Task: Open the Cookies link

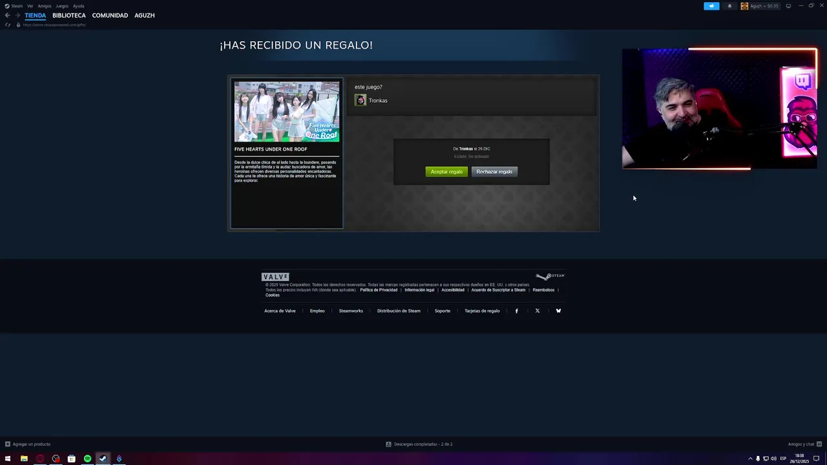Action: 273,295
